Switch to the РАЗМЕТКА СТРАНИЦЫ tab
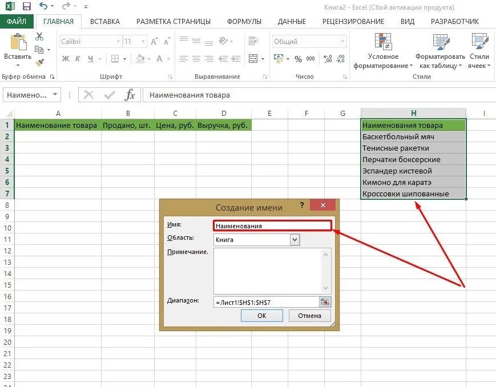This screenshot has height=387, width=496. tap(174, 22)
